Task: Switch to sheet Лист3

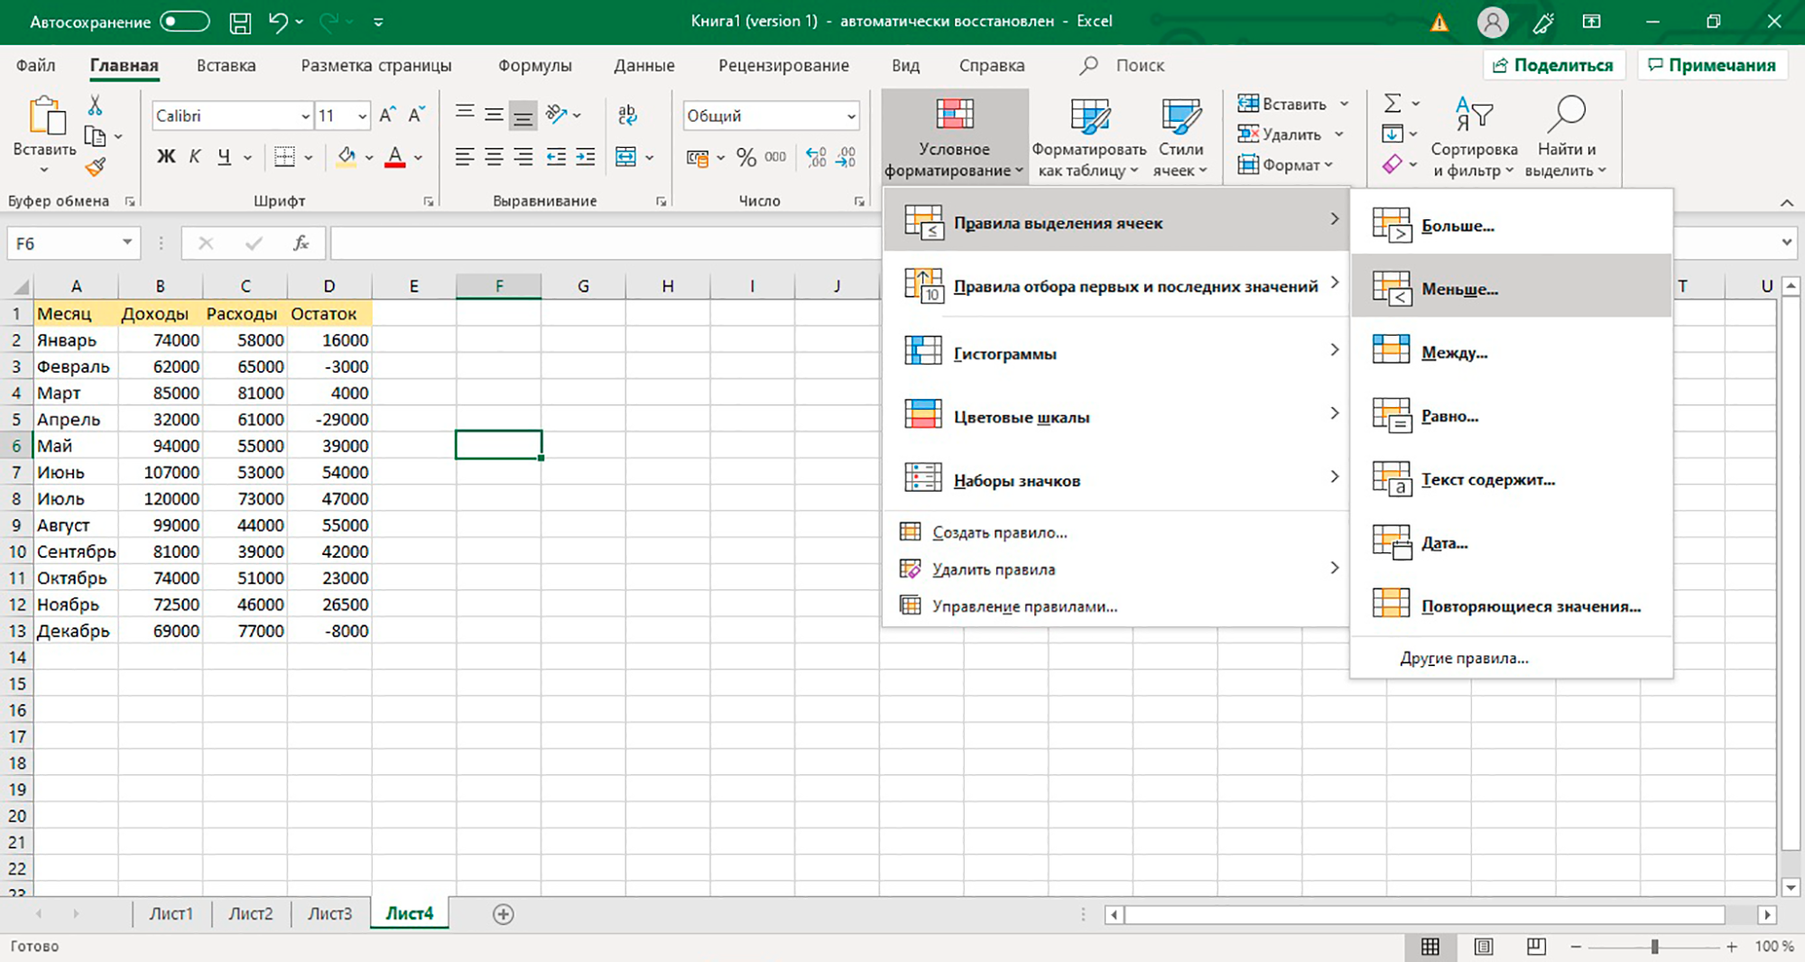Action: coord(329,913)
